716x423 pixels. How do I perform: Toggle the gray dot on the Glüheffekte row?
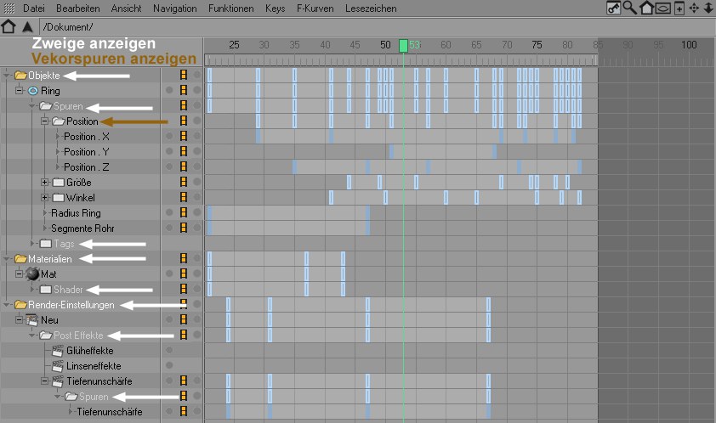[x=170, y=351]
